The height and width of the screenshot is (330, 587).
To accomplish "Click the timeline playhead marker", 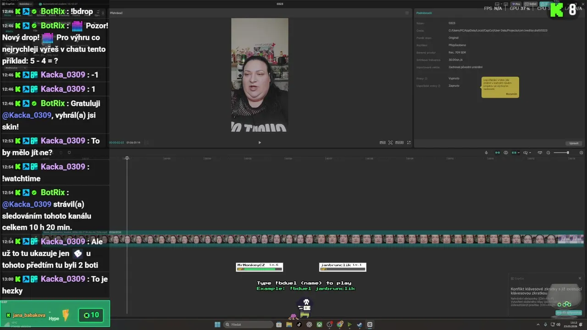I will [127, 158].
